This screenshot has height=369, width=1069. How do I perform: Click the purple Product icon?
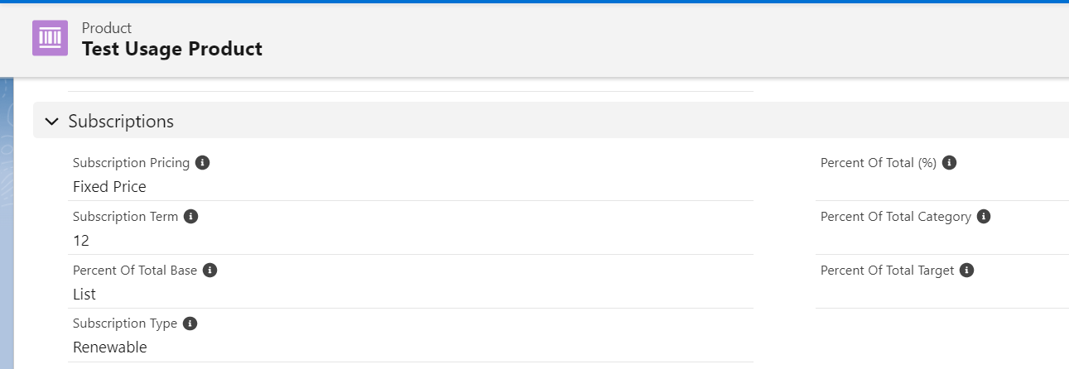tap(50, 38)
